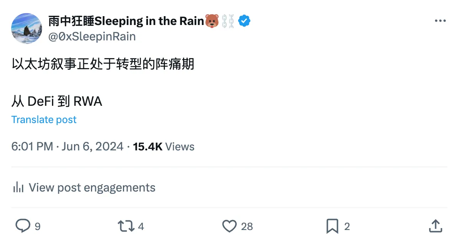Repost this post using the arrows icon
The image size is (454, 240).
tap(125, 226)
